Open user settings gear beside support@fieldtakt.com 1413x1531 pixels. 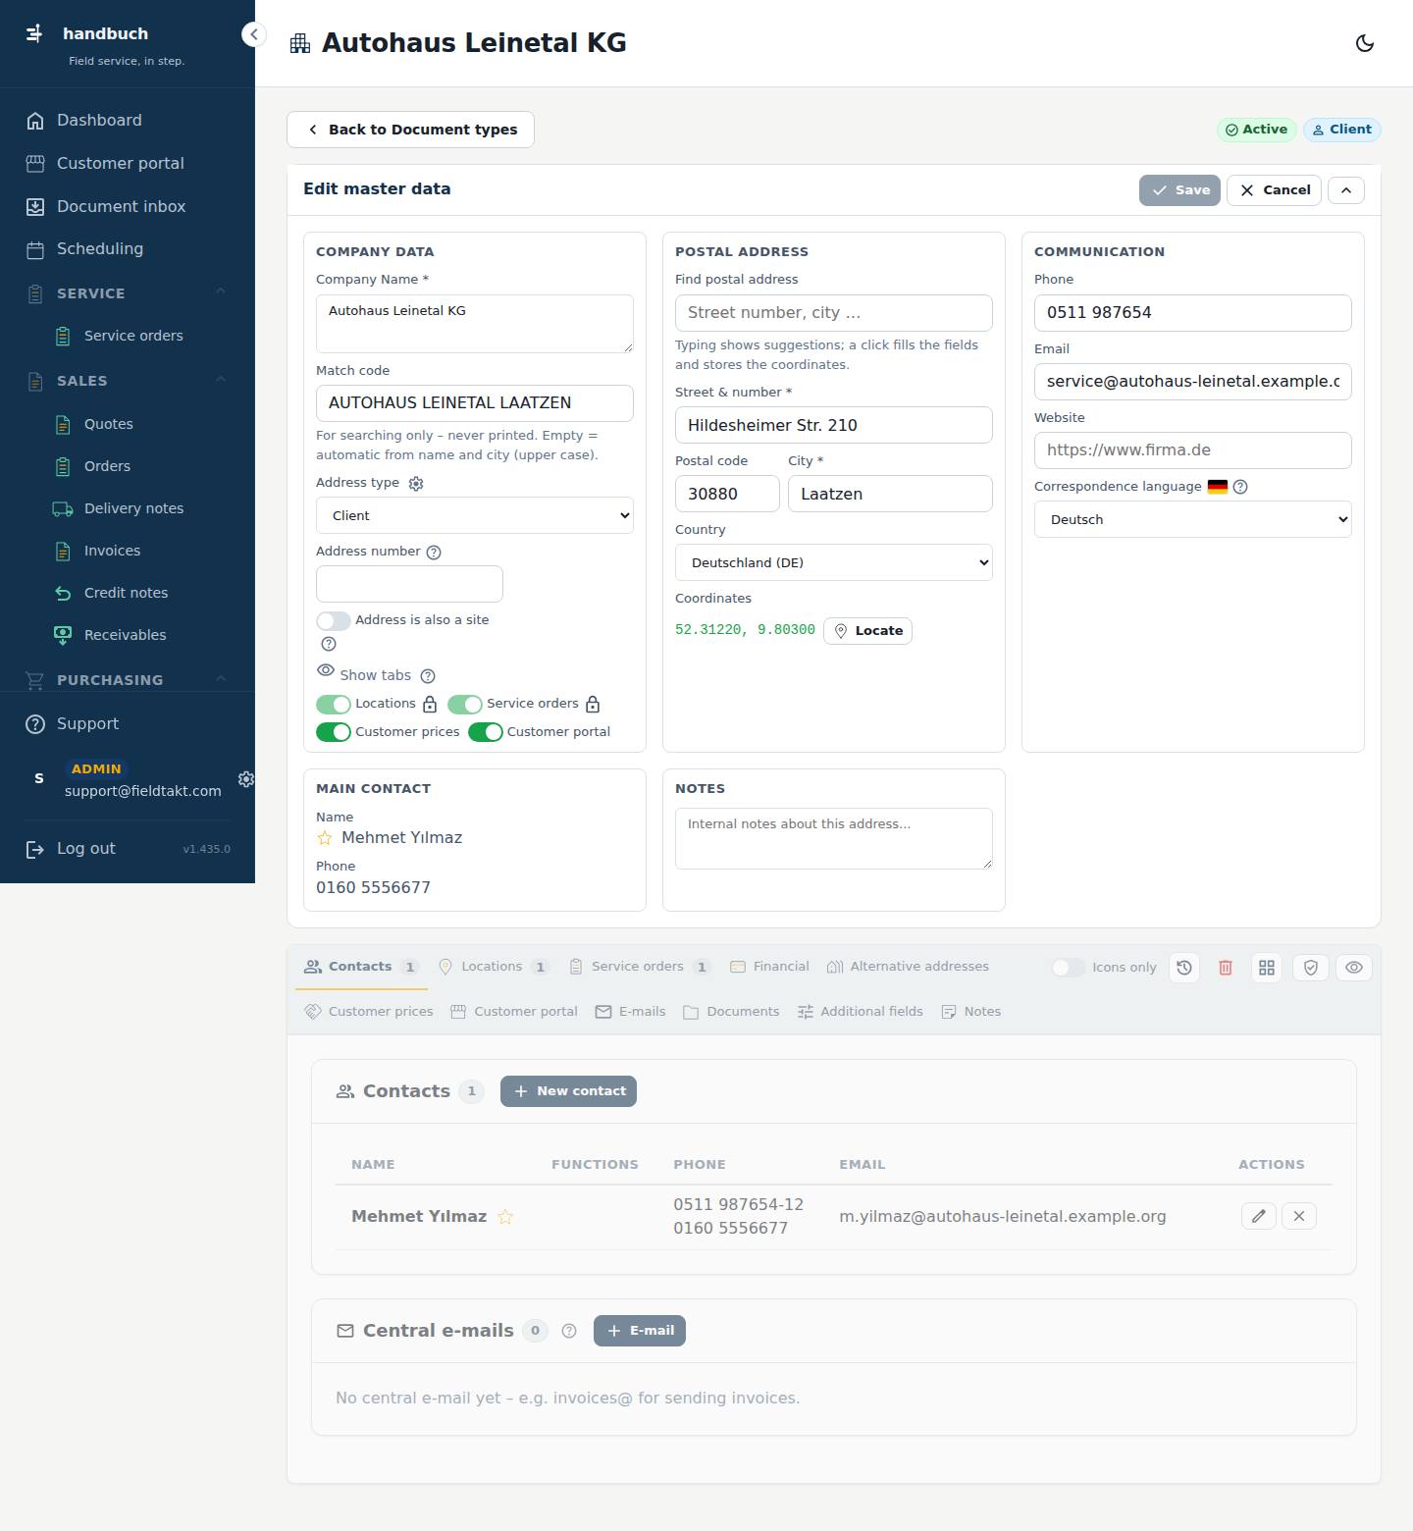245,778
